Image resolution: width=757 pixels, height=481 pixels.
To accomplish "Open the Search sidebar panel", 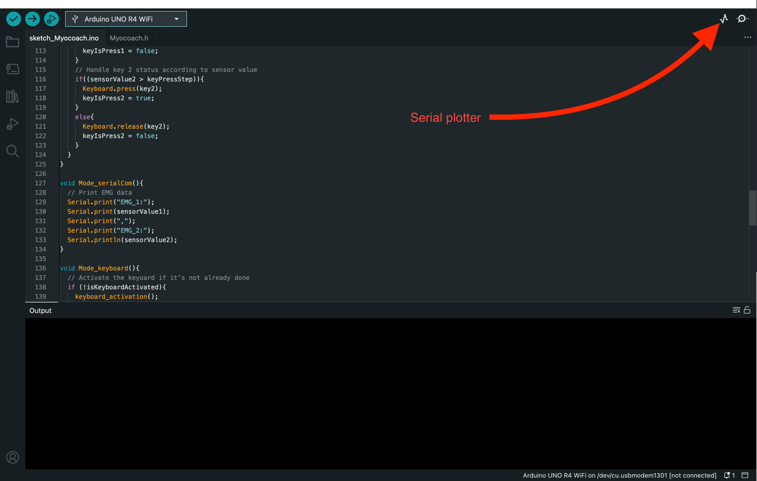I will pos(13,151).
